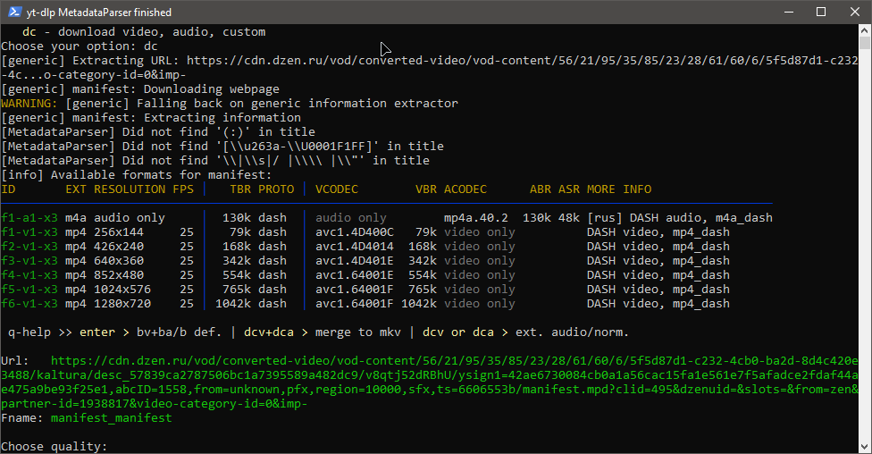
Task: Click the 256x144 resolution value
Action: click(x=119, y=232)
